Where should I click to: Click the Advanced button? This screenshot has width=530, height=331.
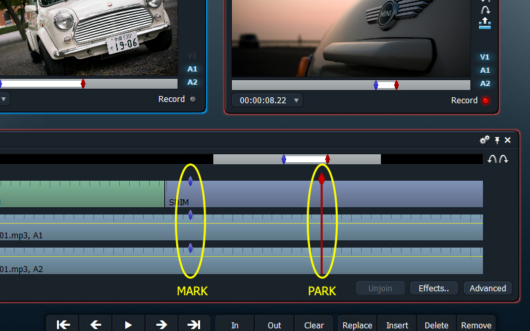pos(488,288)
